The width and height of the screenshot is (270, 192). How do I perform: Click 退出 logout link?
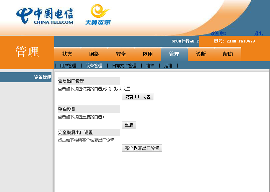pyautogui.click(x=258, y=33)
